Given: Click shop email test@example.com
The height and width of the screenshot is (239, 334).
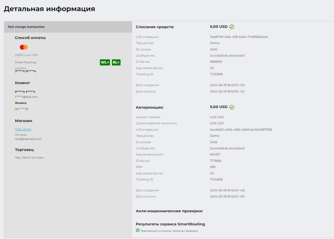Looking at the screenshot, I should coord(28,139).
